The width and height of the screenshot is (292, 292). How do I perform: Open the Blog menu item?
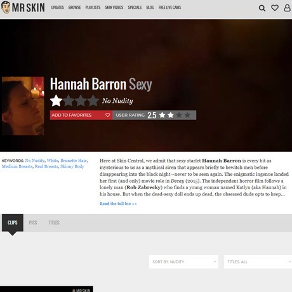(x=150, y=8)
